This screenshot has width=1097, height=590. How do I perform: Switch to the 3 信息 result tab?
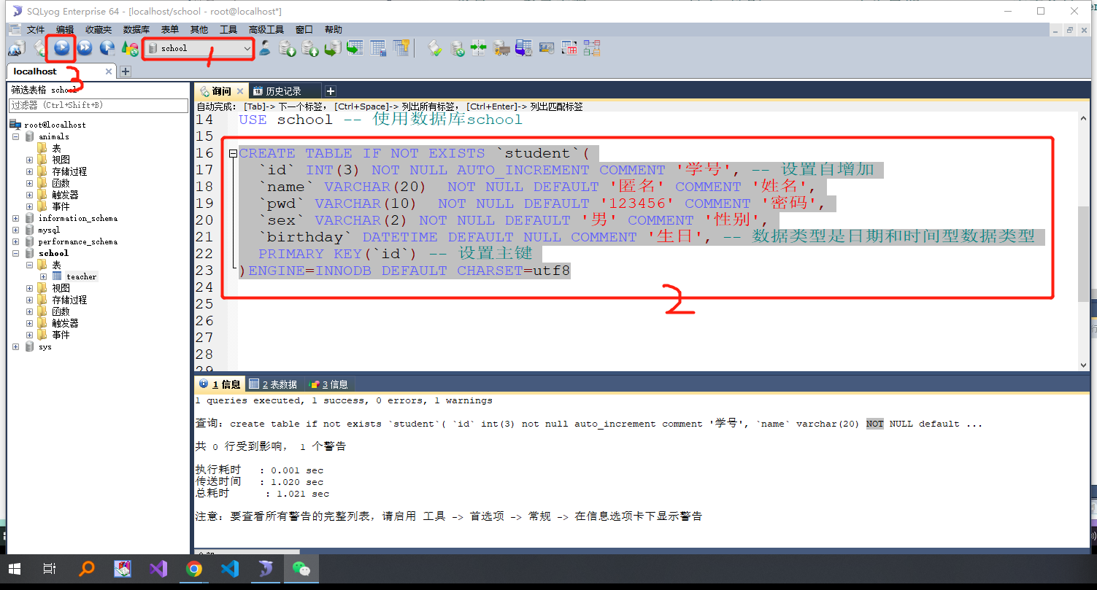[328, 384]
